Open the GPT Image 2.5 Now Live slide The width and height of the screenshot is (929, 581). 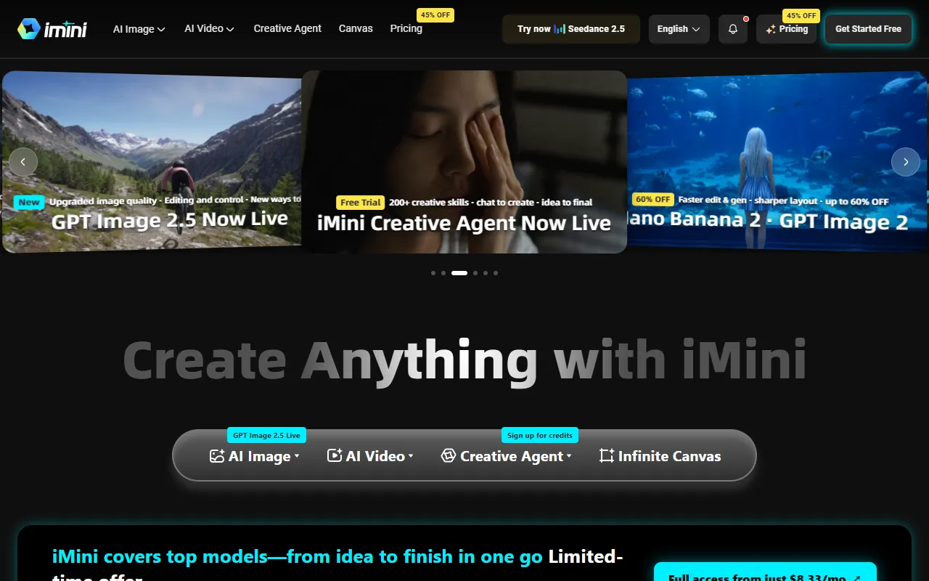point(152,162)
